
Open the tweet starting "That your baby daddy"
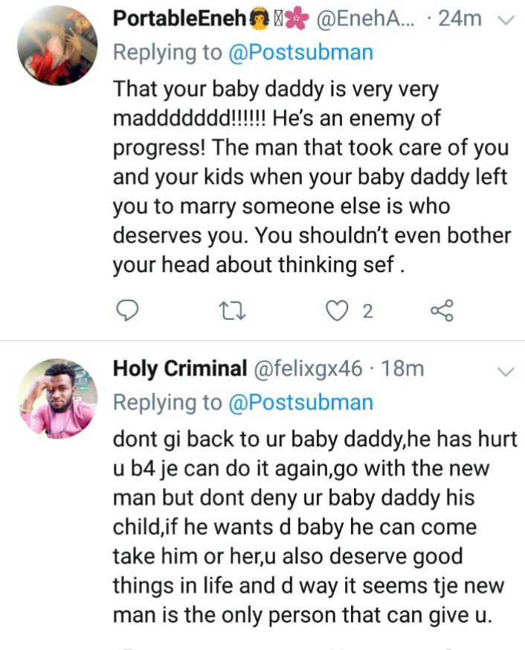[311, 177]
